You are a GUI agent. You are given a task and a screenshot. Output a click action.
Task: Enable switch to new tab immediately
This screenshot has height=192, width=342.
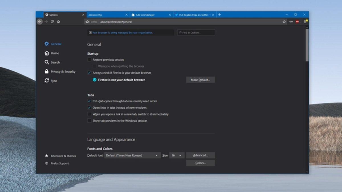coord(89,114)
